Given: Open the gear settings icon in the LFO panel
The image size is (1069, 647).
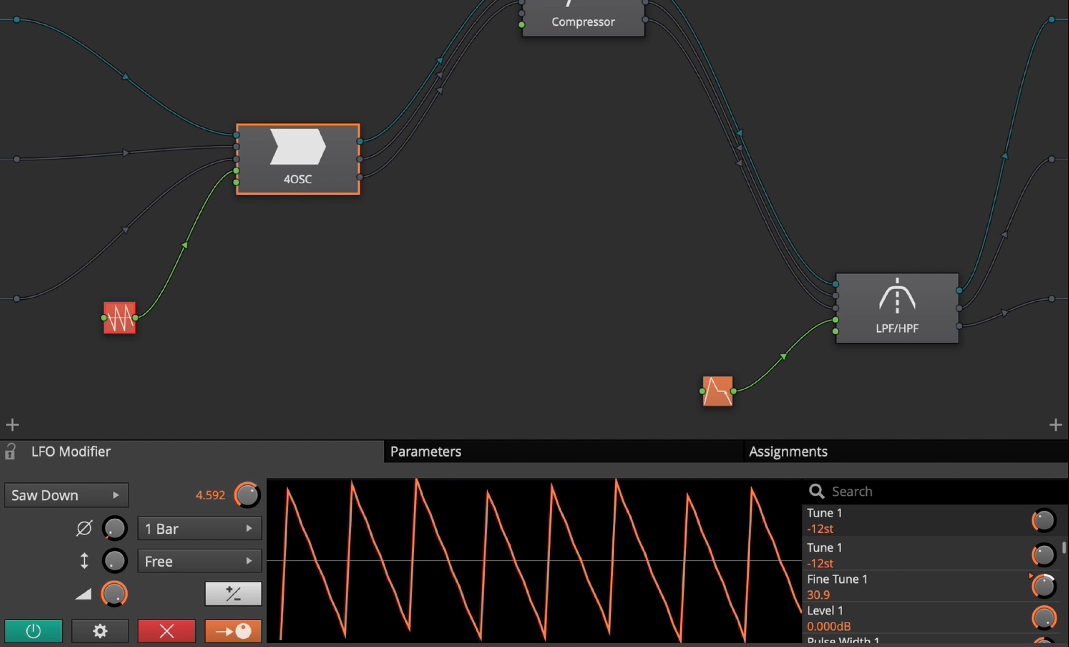Looking at the screenshot, I should [99, 631].
